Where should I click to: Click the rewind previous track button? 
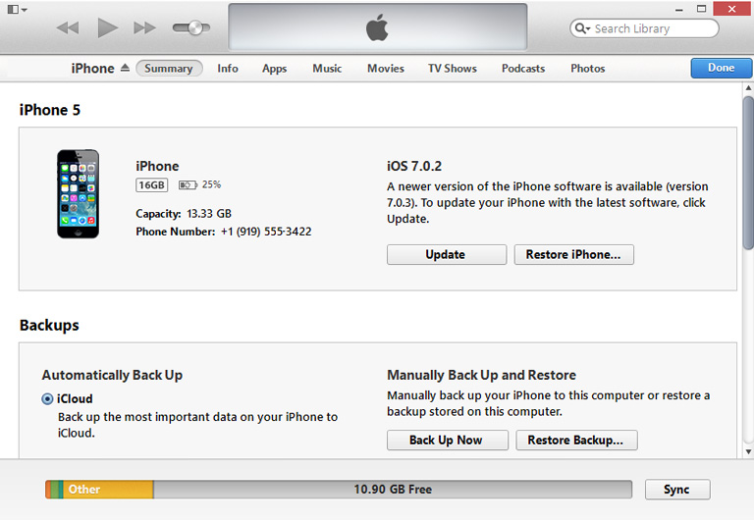pyautogui.click(x=68, y=27)
